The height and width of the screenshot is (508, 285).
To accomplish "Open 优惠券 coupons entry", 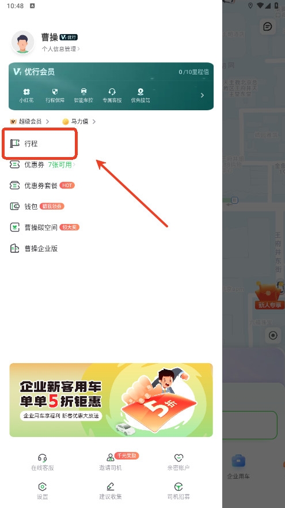I will point(42,165).
